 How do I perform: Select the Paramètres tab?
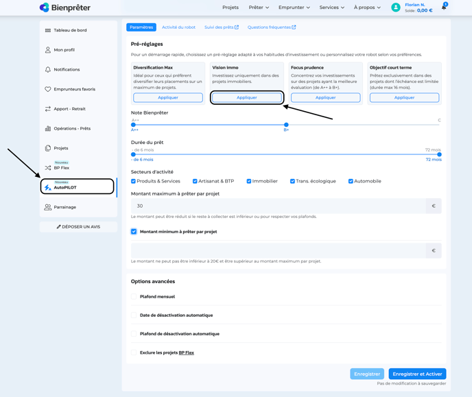pyautogui.click(x=141, y=27)
